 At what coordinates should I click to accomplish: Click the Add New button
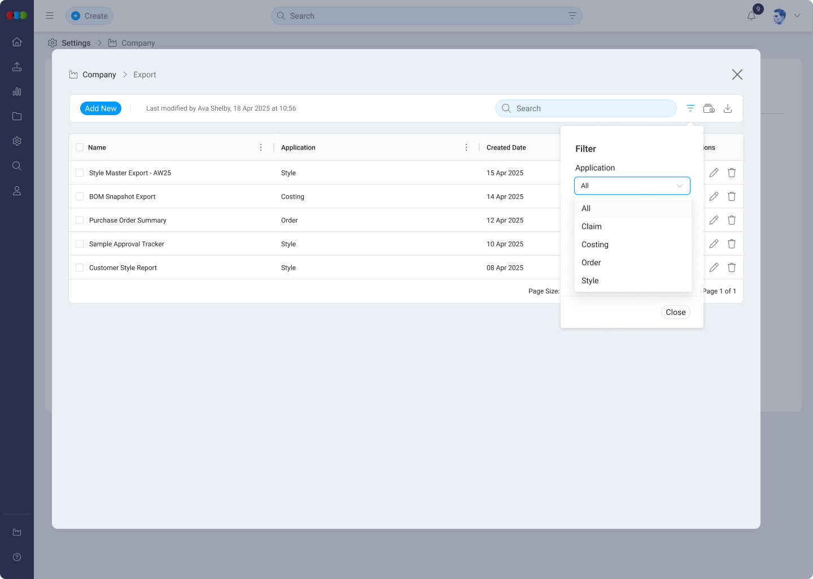100,108
